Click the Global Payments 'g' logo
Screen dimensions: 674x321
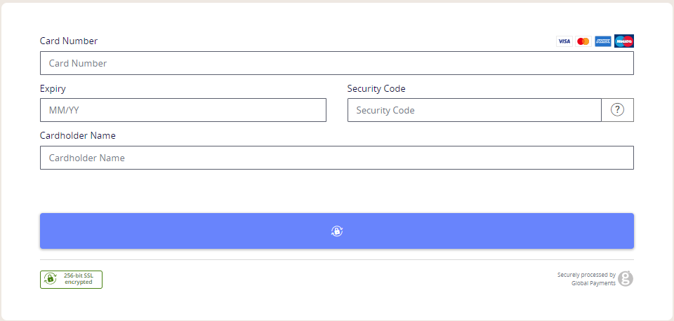click(626, 279)
